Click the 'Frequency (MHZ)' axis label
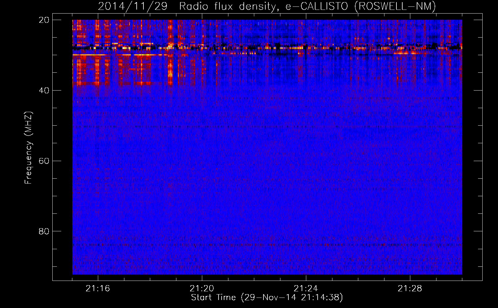The width and height of the screenshot is (498, 308). (28, 148)
